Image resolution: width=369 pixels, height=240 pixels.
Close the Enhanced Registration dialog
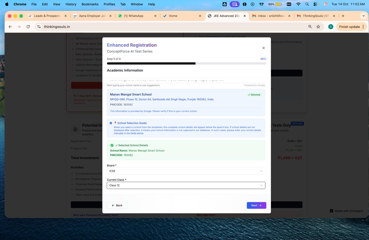click(x=263, y=48)
